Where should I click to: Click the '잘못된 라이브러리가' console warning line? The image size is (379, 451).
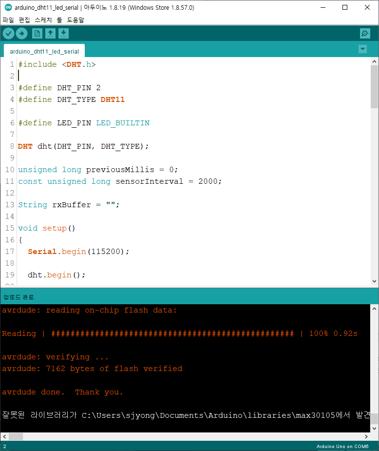tap(186, 415)
